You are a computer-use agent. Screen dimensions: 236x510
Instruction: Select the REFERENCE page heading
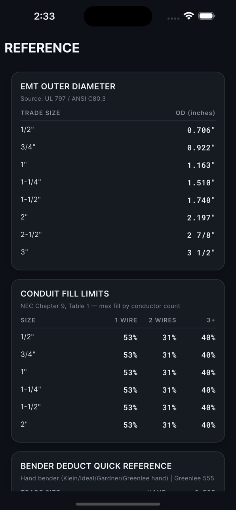[x=42, y=48]
